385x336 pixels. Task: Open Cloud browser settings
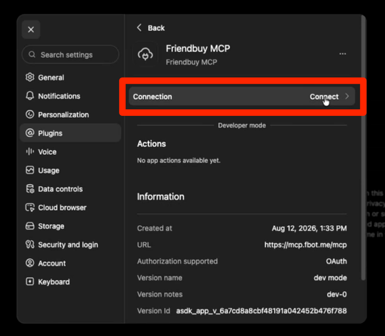[x=70, y=208]
